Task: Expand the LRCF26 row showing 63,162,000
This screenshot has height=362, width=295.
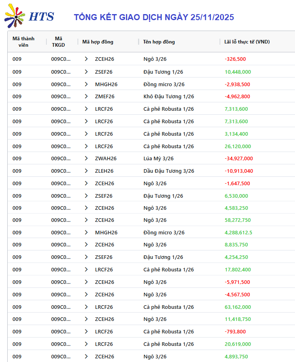Action: [86, 307]
